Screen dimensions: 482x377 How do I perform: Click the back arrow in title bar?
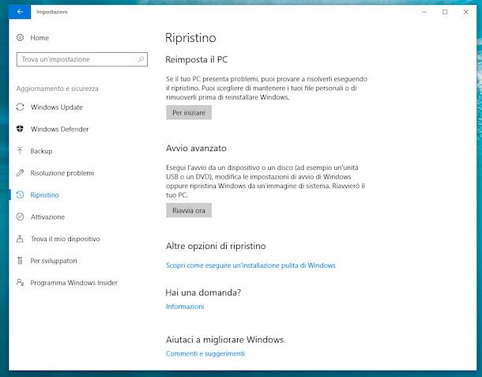click(20, 12)
